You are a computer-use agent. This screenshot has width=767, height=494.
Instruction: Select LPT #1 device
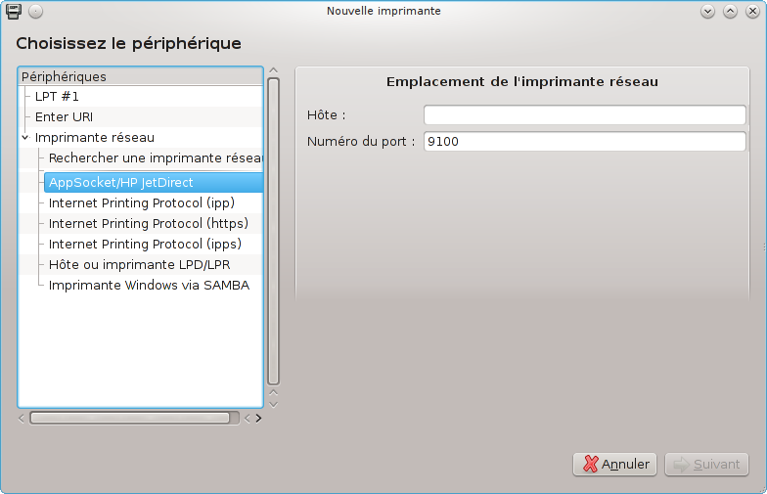click(57, 96)
